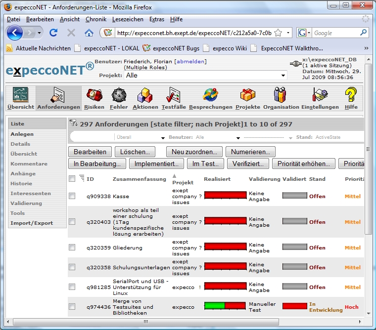Image resolution: width=376 pixels, height=330 pixels.
Task: Open the Testfälle checklist icon
Action: pyautogui.click(x=174, y=95)
